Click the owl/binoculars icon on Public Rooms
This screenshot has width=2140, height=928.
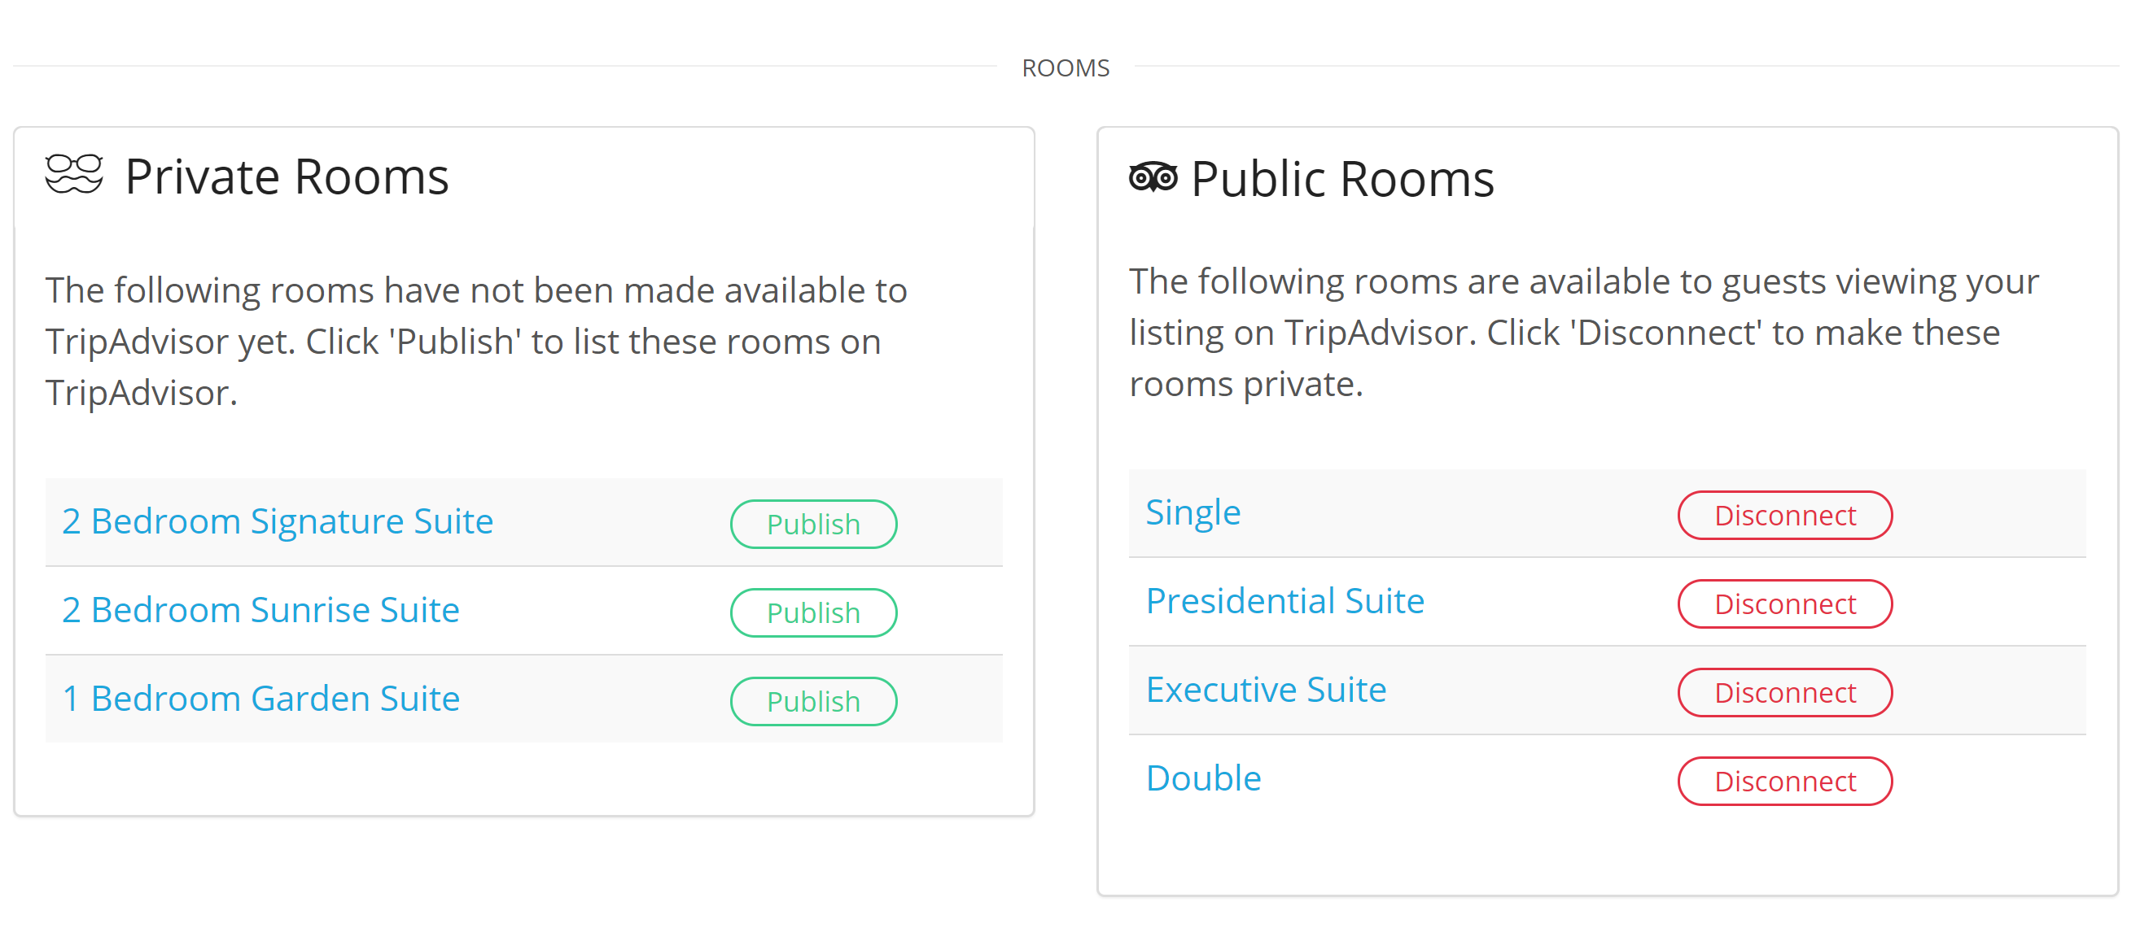tap(1154, 176)
